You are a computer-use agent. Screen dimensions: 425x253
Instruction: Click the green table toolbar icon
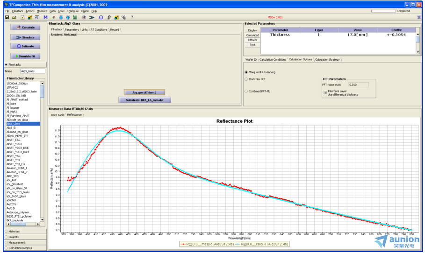point(75,17)
